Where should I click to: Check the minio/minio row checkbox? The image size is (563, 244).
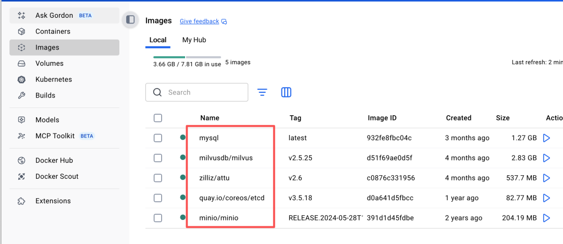pos(157,218)
